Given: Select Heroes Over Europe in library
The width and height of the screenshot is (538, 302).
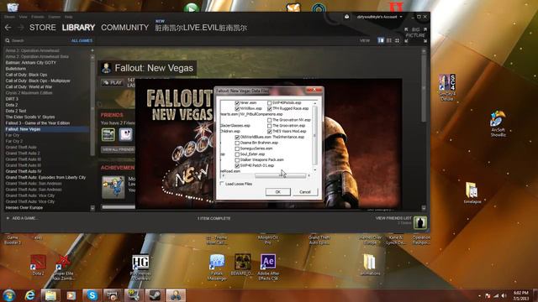Looking at the screenshot, I should point(24,207).
